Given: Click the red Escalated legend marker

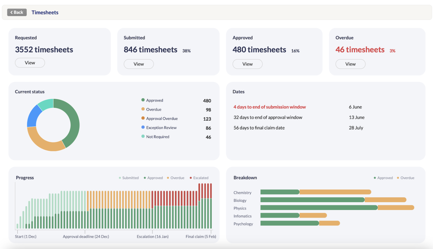Looking at the screenshot, I should (191, 178).
